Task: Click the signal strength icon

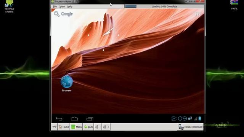Action: [196, 119]
